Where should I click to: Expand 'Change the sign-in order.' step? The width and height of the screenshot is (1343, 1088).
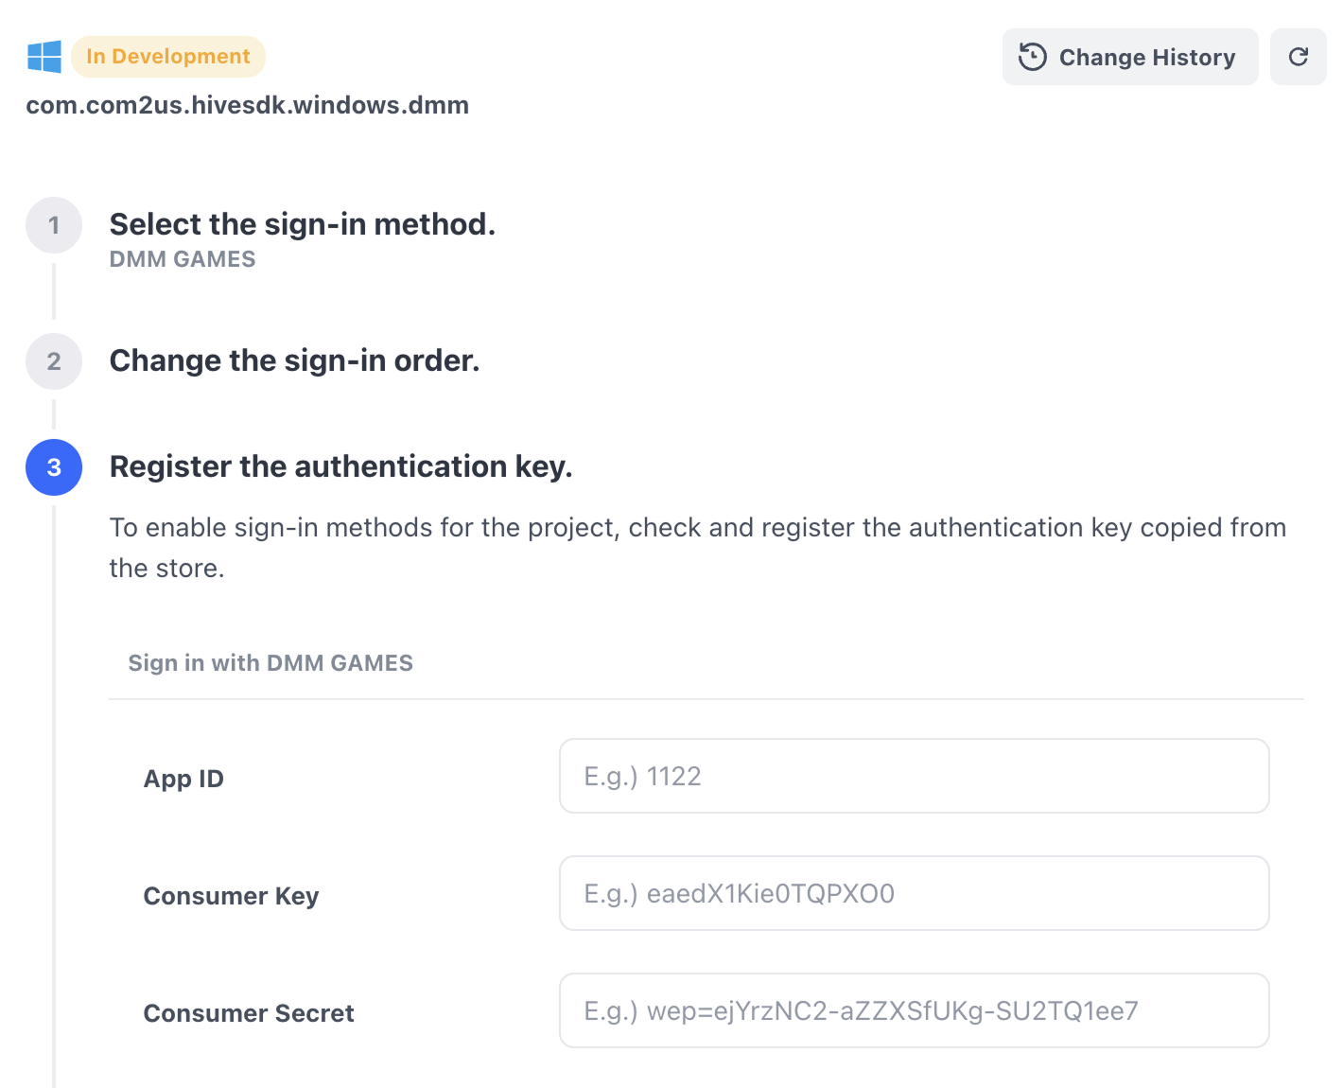[x=295, y=360]
